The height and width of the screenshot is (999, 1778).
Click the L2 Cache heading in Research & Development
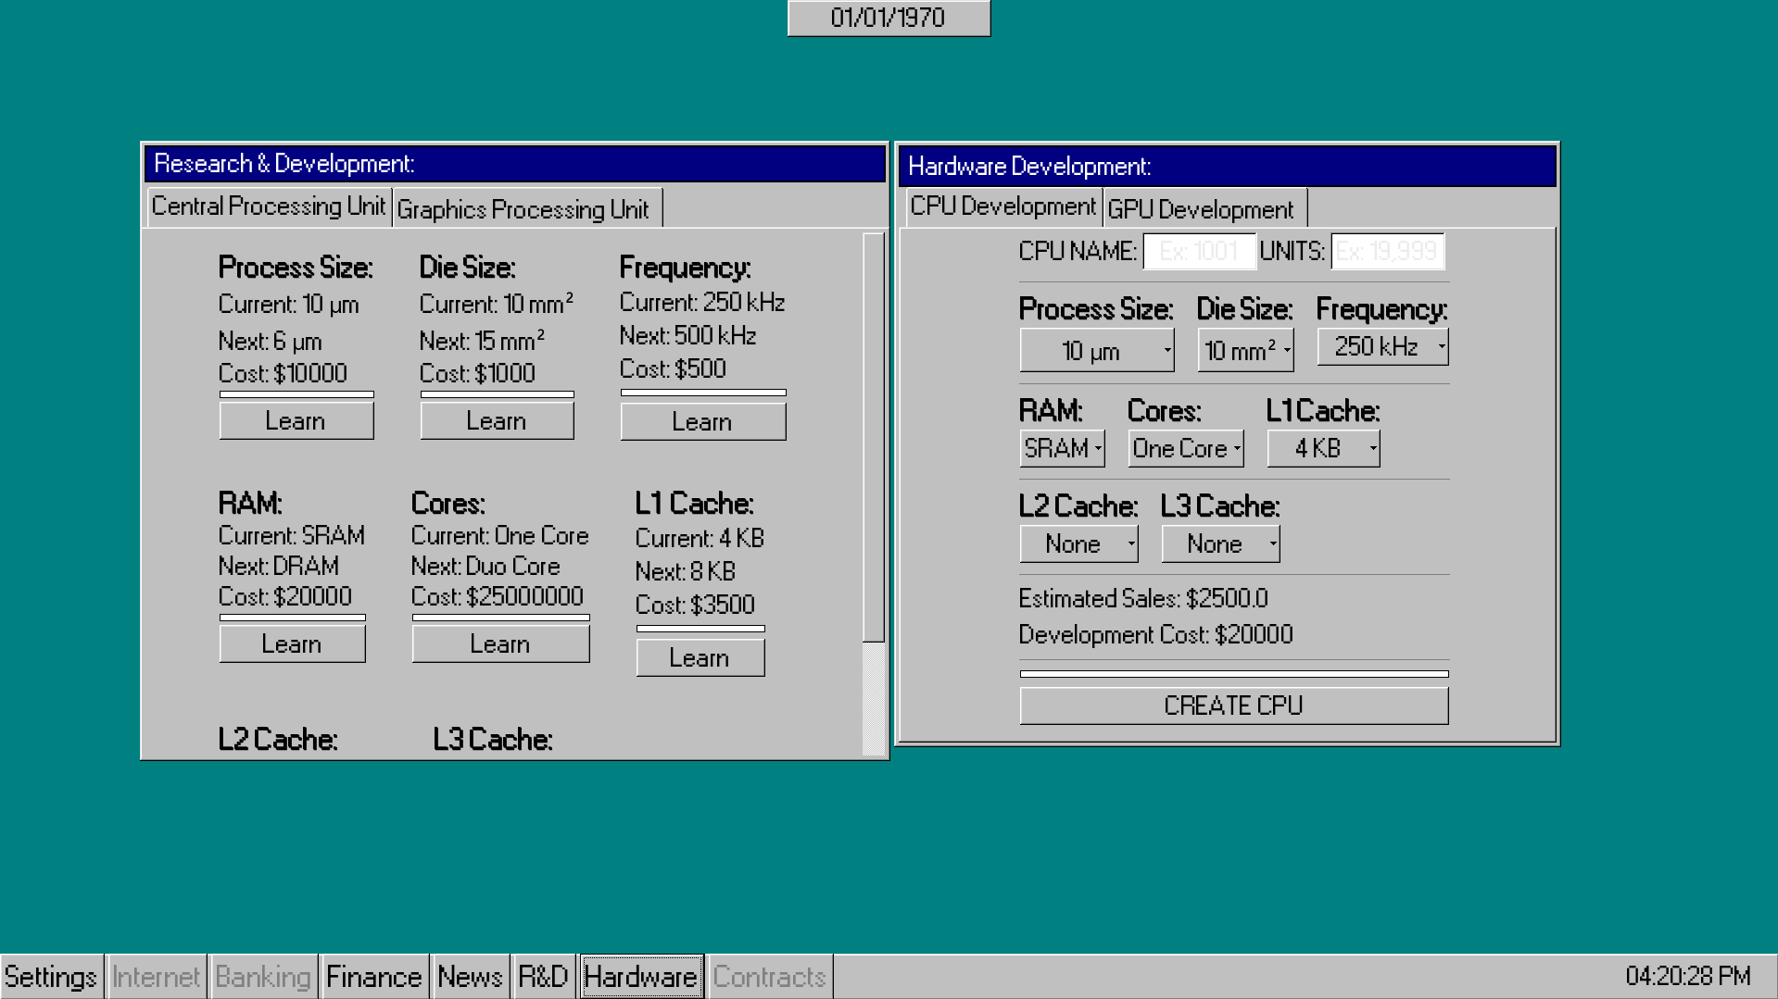[x=277, y=740]
